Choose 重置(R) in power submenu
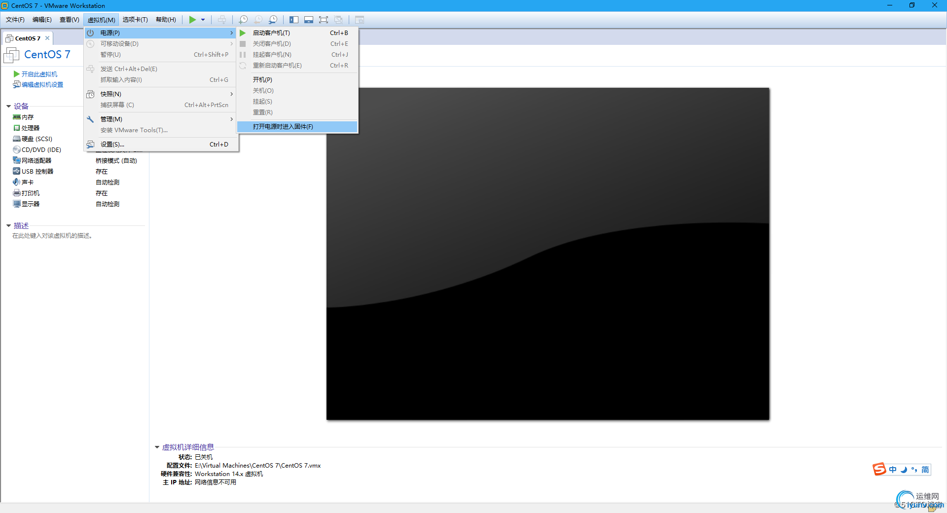 pos(297,112)
